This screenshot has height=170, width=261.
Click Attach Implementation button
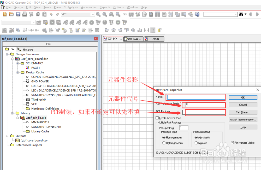(243, 120)
